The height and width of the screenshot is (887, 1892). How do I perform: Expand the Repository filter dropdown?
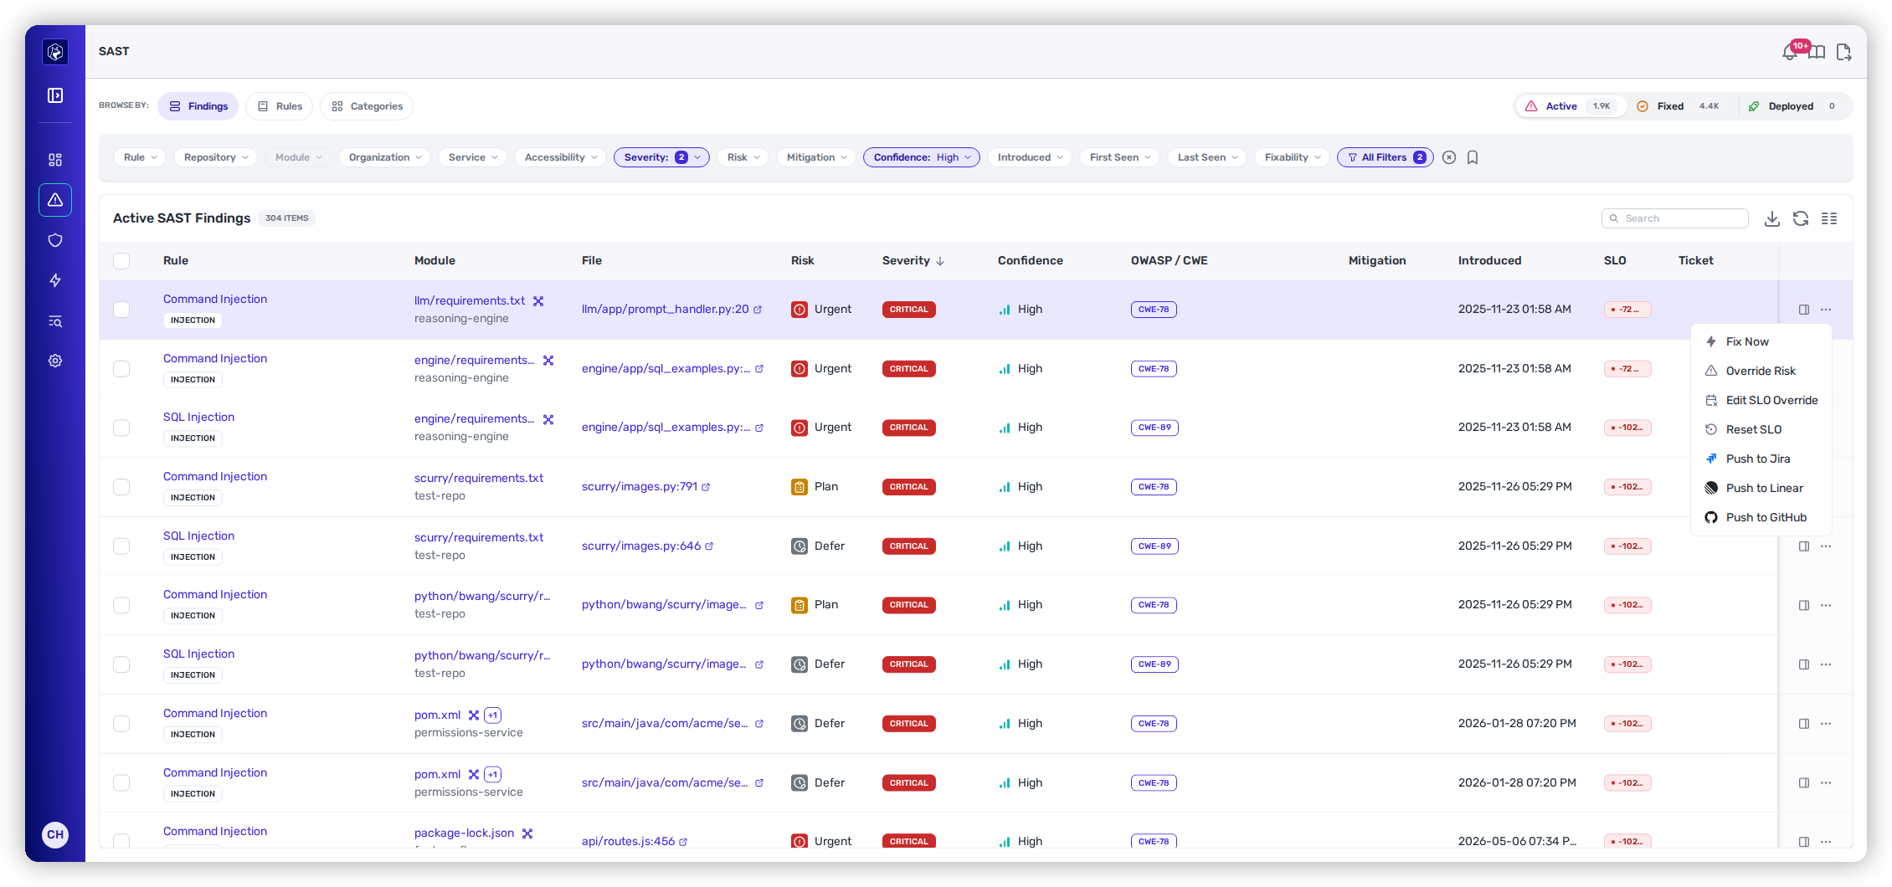pyautogui.click(x=216, y=157)
